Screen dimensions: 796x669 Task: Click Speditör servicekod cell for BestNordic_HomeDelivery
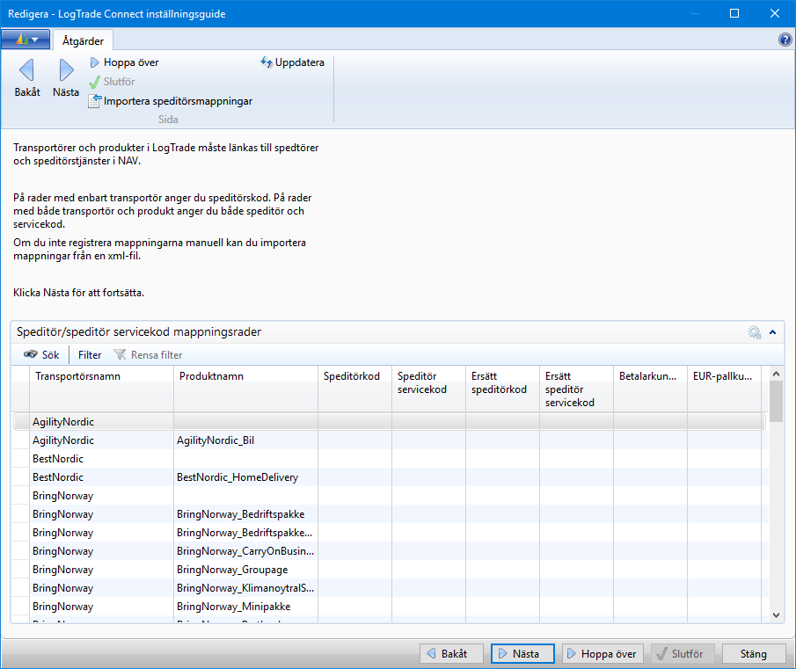point(428,477)
